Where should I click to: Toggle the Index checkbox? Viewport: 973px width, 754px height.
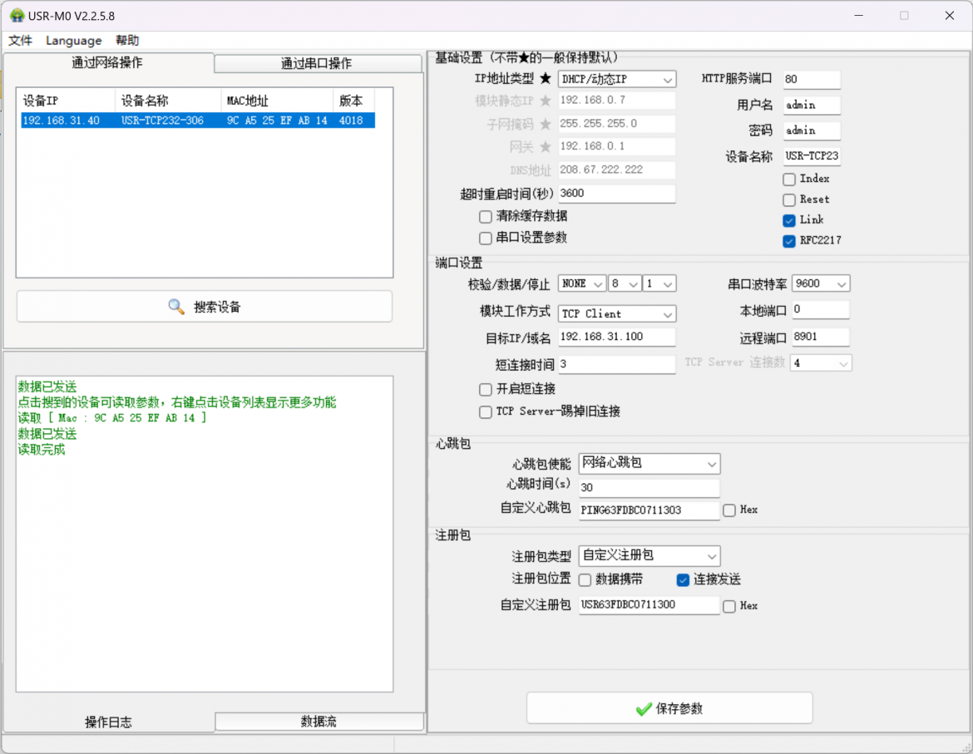point(788,180)
